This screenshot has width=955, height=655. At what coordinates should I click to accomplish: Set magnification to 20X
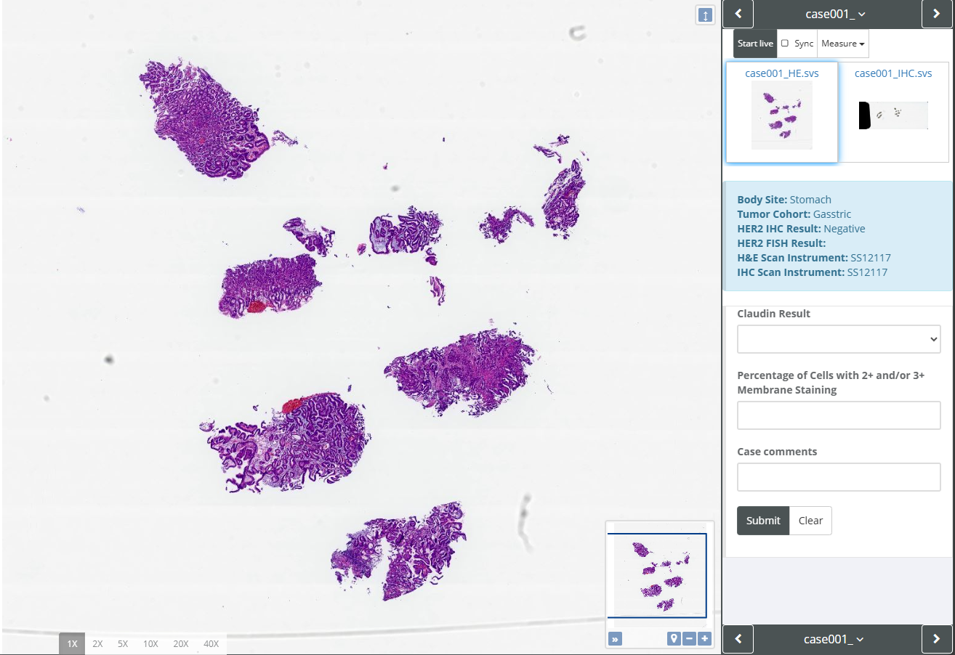(x=181, y=643)
